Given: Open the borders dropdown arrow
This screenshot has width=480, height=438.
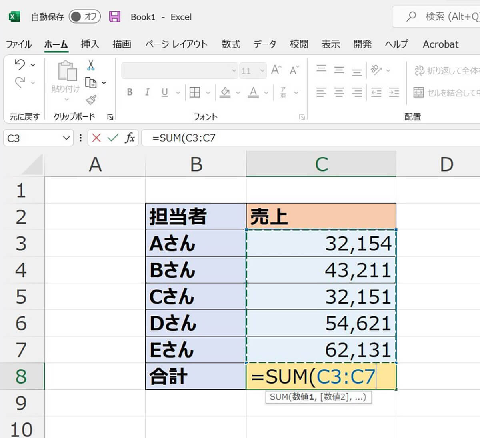Looking at the screenshot, I should click(x=208, y=93).
